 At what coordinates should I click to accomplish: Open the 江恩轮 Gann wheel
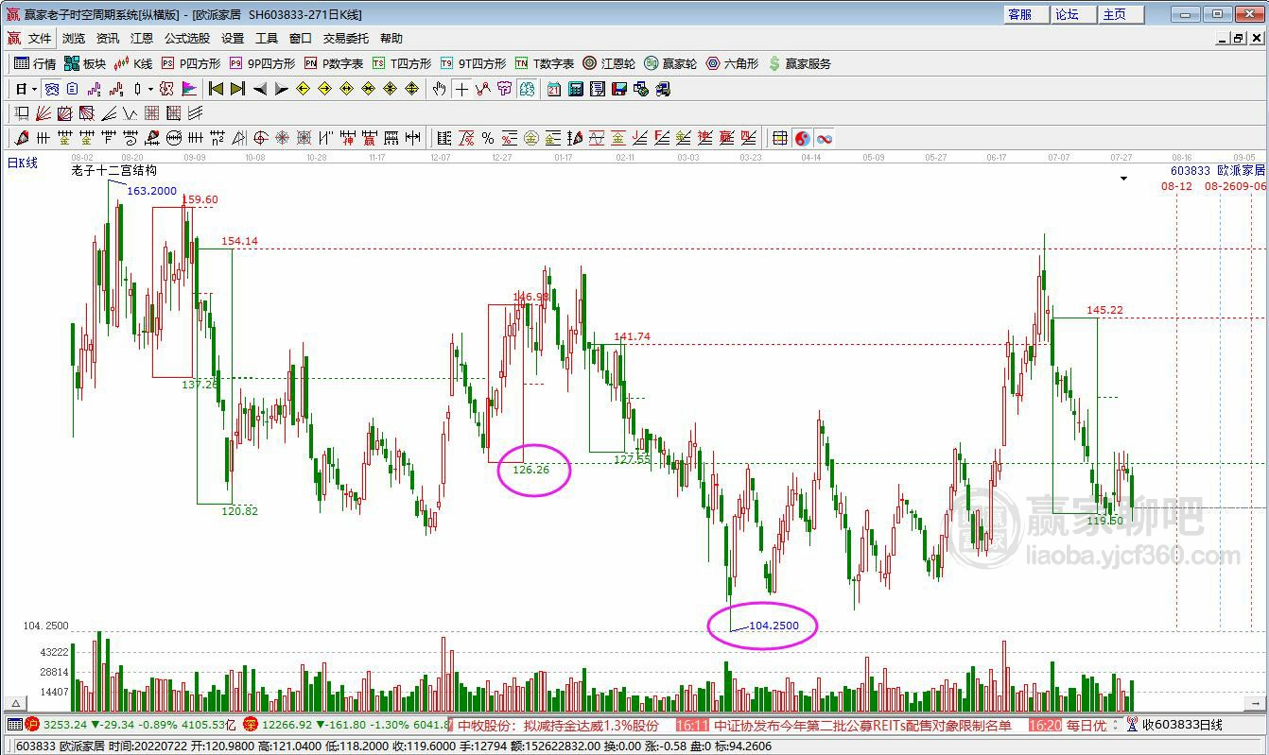coord(609,63)
